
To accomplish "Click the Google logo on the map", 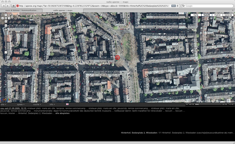I will [5, 100].
